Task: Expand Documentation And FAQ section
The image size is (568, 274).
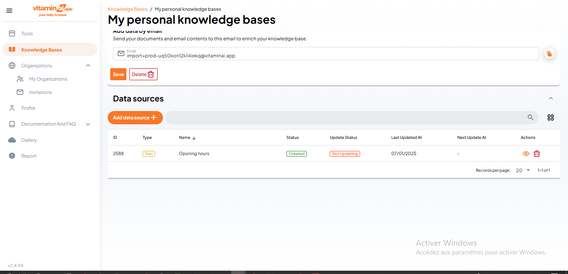Action: (x=88, y=124)
